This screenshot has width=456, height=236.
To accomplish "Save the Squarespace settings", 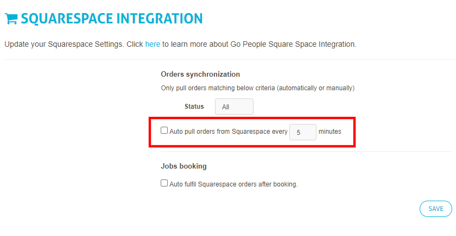I will coord(435,209).
